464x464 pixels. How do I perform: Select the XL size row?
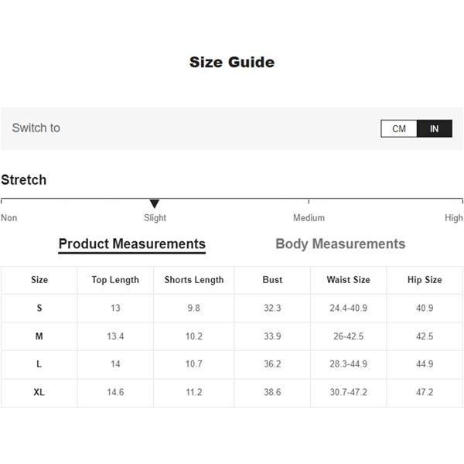pyautogui.click(x=232, y=392)
